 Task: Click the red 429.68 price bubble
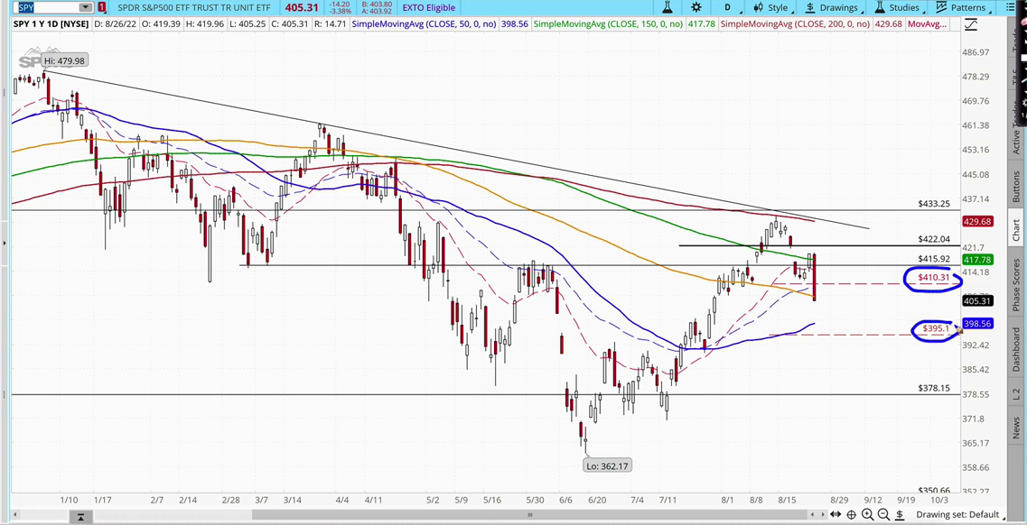pyautogui.click(x=977, y=222)
